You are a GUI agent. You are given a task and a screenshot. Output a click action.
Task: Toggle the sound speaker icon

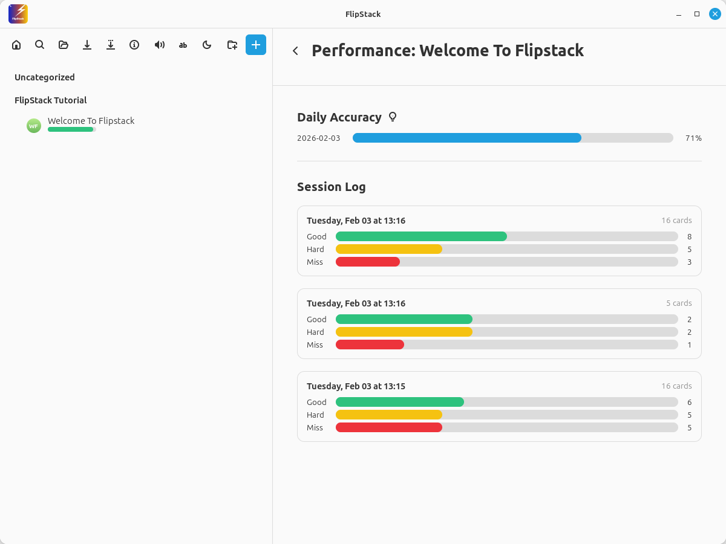point(159,45)
